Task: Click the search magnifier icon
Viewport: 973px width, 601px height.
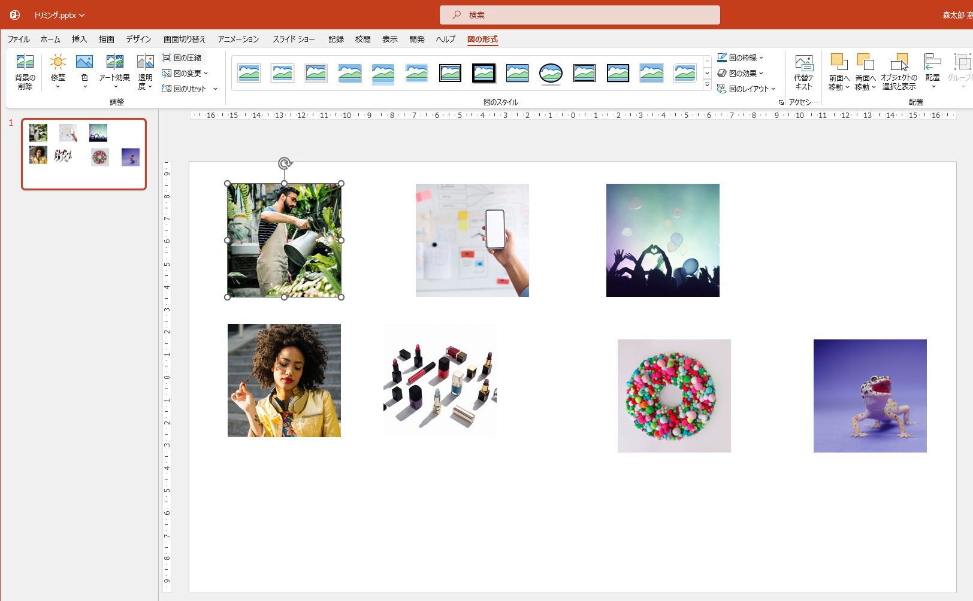Action: 457,15
